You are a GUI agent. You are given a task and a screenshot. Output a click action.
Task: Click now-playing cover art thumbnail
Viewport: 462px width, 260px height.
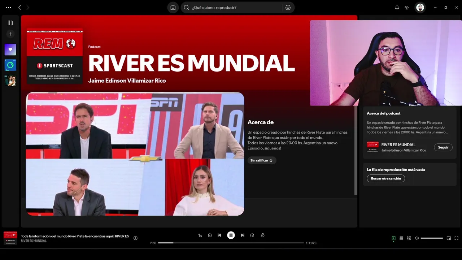click(10, 238)
